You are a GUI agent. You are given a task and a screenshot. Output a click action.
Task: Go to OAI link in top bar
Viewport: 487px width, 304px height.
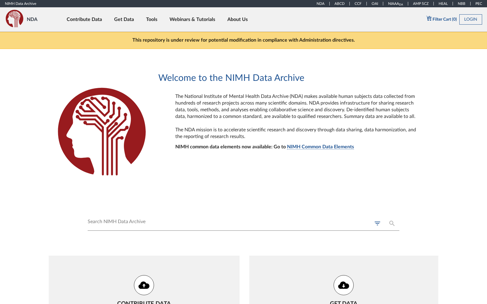click(375, 4)
